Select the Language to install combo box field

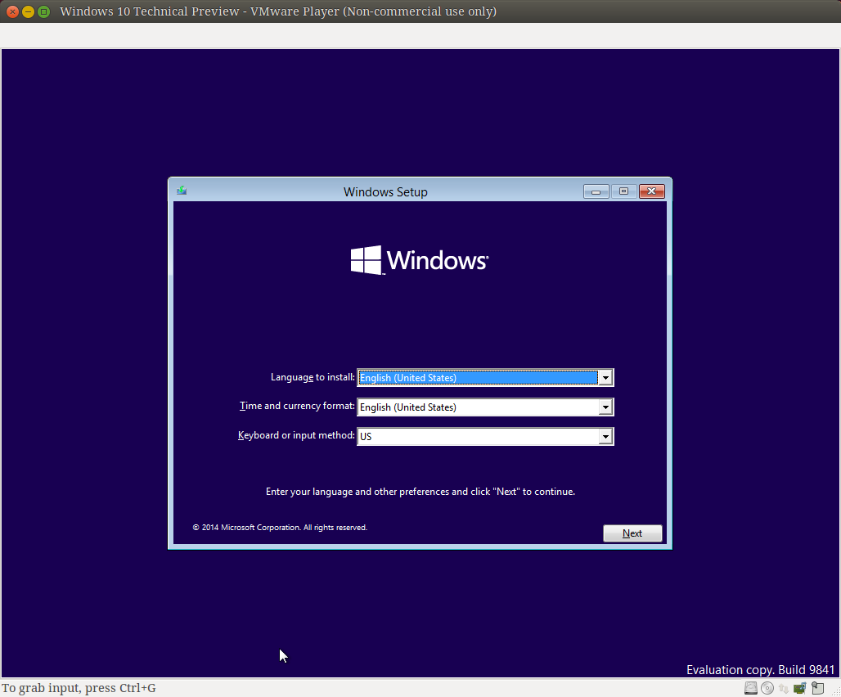coord(485,378)
